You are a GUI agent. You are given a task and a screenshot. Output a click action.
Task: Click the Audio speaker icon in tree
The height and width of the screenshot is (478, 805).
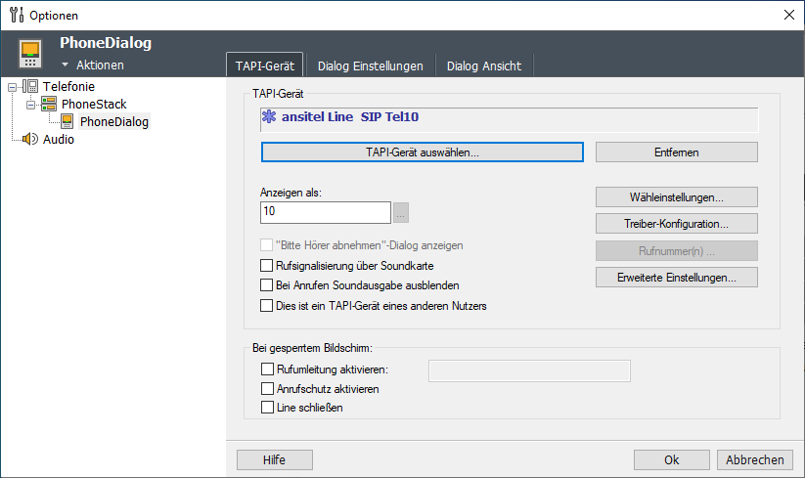click(30, 139)
